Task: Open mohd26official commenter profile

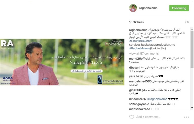Action: [140, 59]
